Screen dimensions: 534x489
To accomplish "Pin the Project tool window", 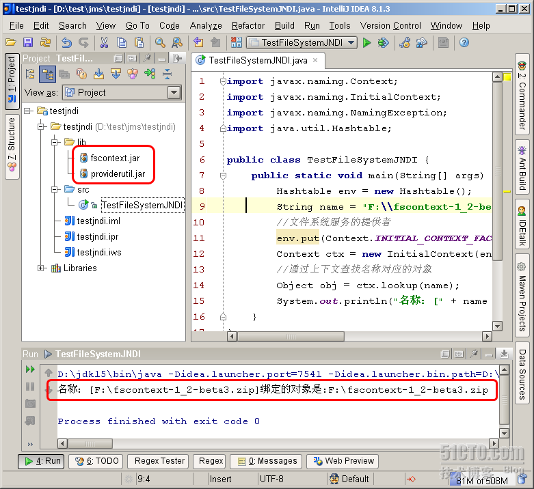I will point(147,59).
